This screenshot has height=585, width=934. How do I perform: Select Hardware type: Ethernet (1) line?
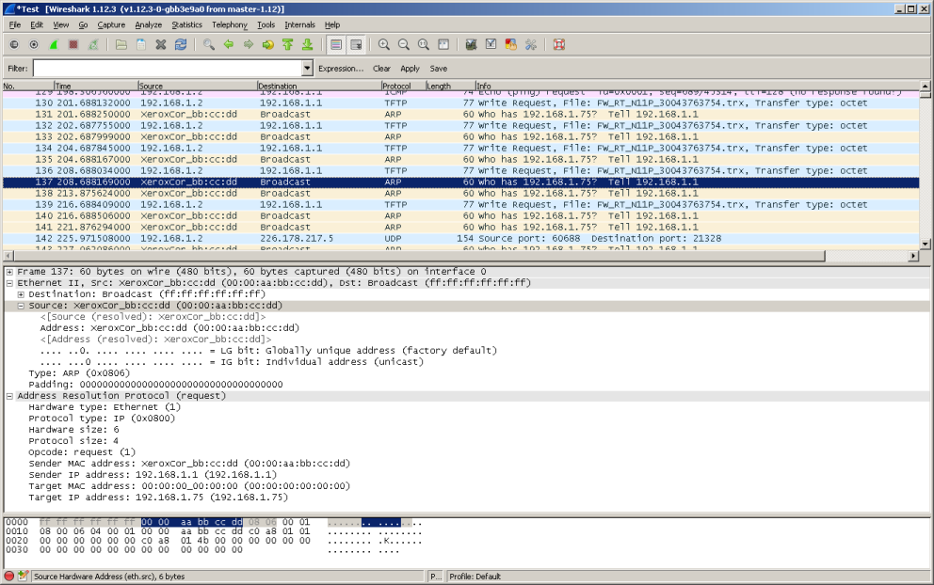[105, 407]
